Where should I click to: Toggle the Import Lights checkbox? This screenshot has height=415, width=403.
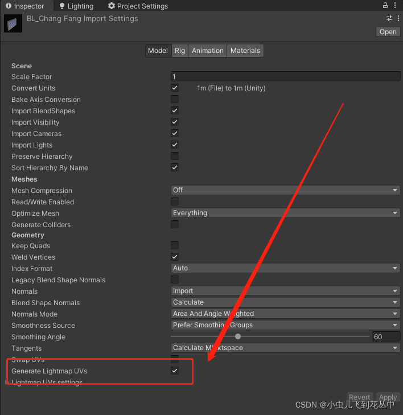point(175,145)
